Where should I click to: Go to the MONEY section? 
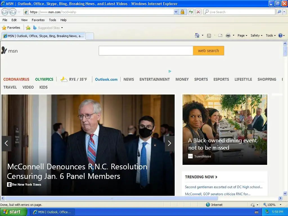(x=182, y=79)
